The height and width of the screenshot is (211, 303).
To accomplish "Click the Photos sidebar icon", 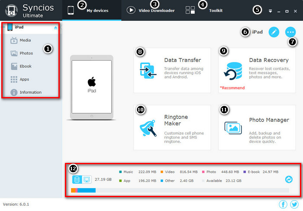I will [x=14, y=53].
